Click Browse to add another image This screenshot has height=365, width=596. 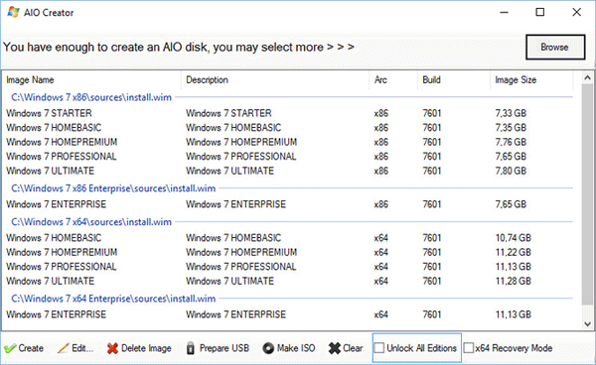click(x=555, y=47)
